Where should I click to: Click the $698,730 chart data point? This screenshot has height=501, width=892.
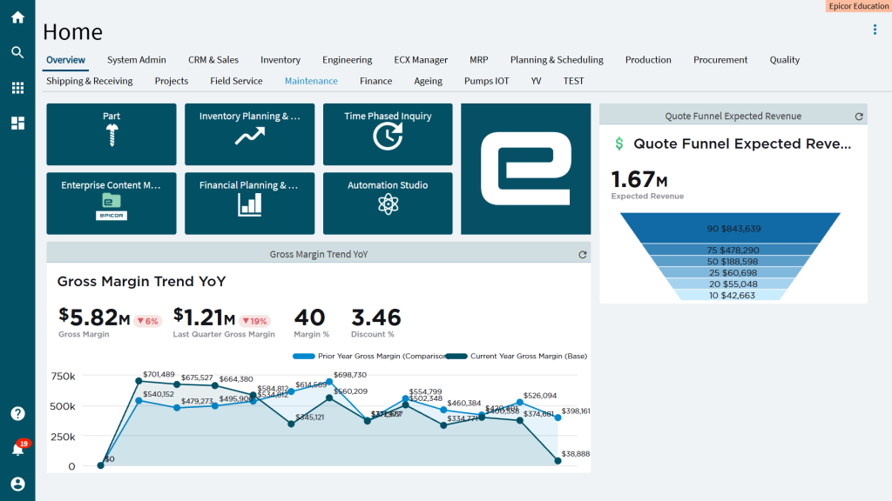[329, 382]
